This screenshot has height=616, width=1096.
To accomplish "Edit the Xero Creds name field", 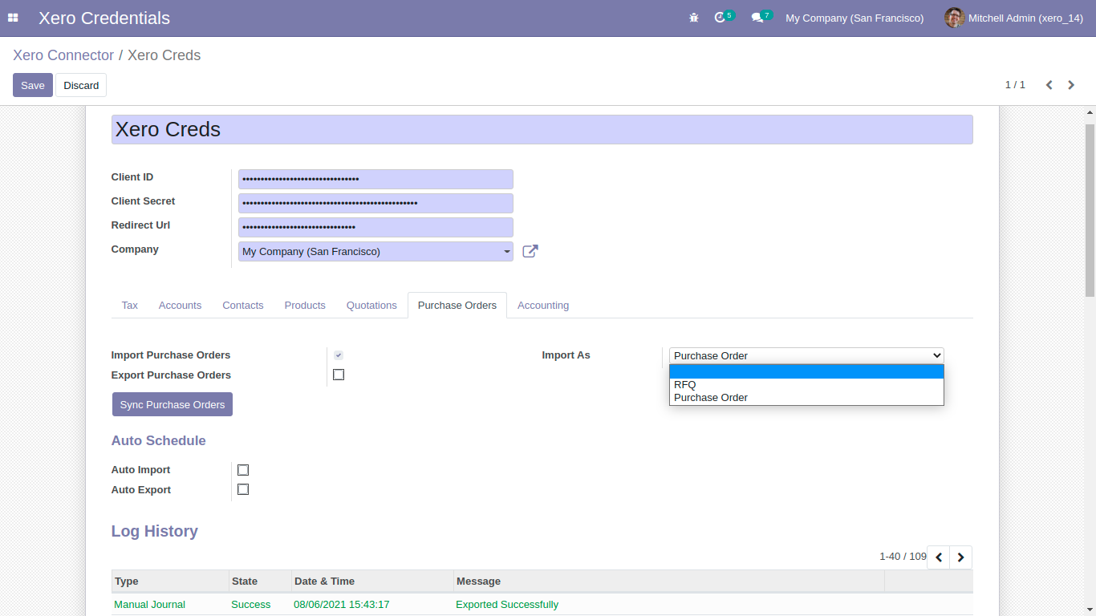I will [x=542, y=129].
